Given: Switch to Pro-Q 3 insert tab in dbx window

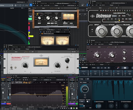Looking at the screenshot, I should pos(51,3).
